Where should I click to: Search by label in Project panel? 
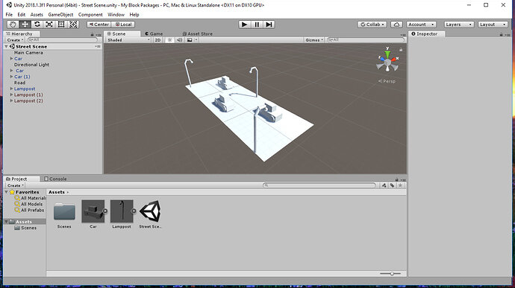[x=392, y=185]
